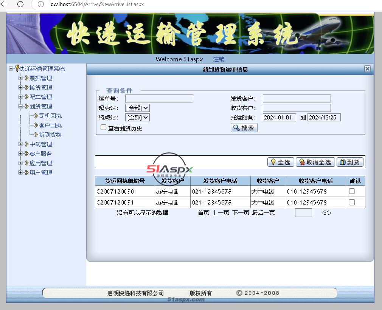382x310 pixels.
Task: Focus the 发货客户 input field
Action: click(297, 98)
